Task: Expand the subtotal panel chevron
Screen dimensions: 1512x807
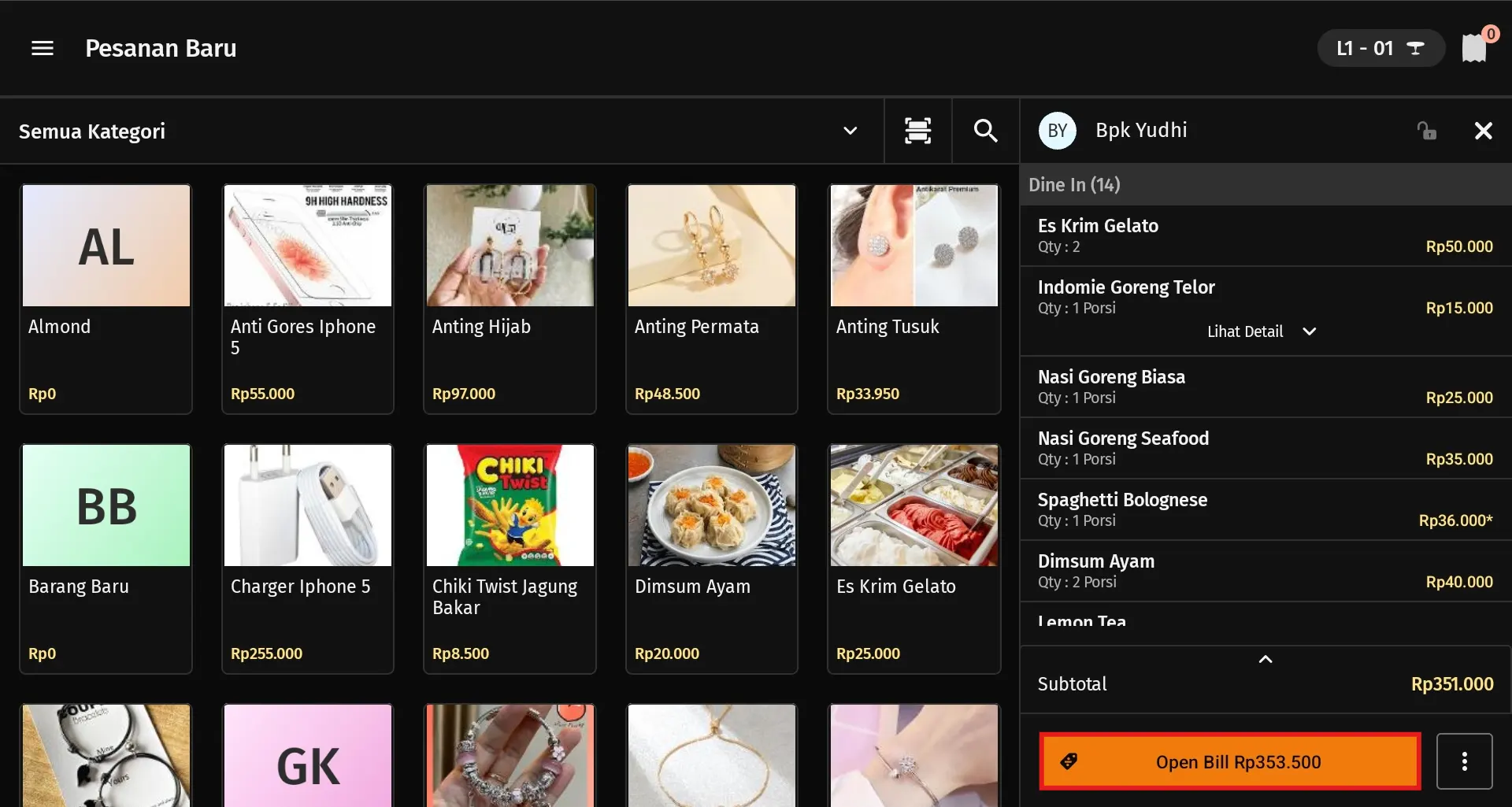Action: tap(1266, 659)
